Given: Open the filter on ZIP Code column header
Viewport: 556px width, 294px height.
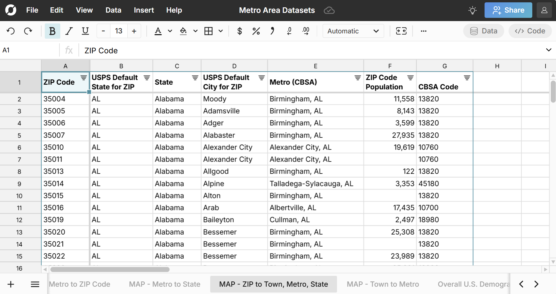Looking at the screenshot, I should [84, 78].
